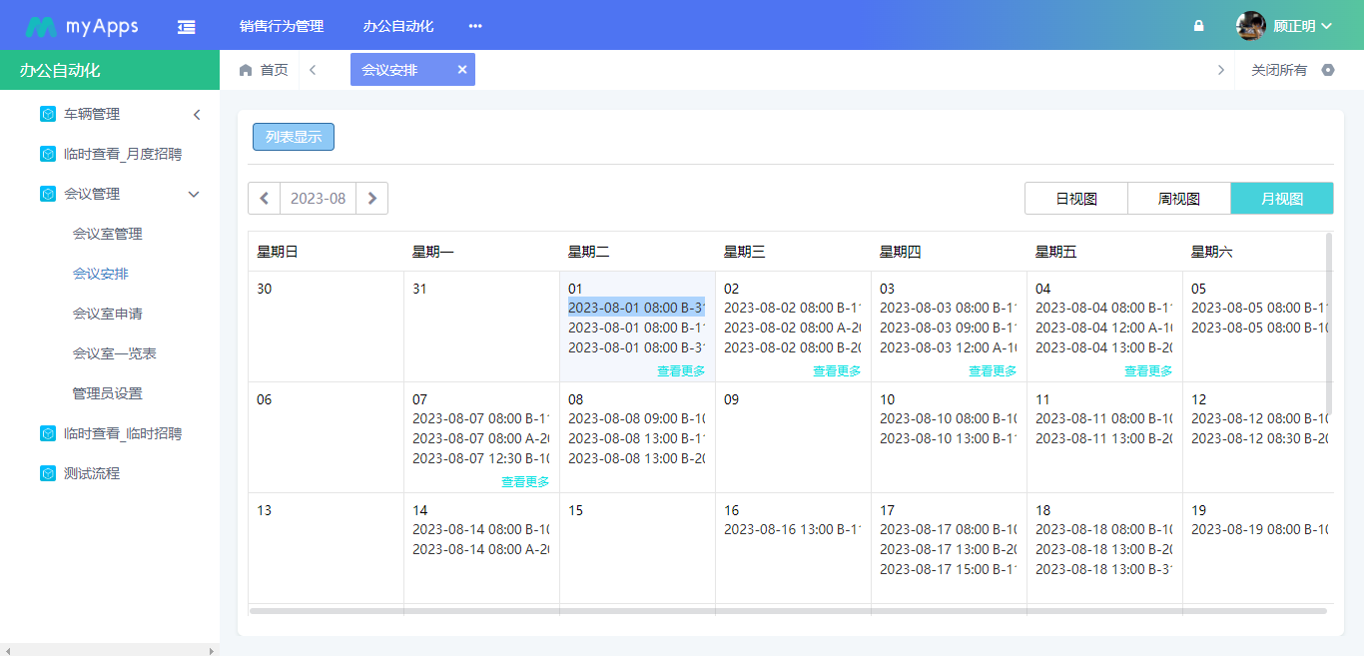Collapse the 会议管理 sidebar section
Image resolution: width=1364 pixels, height=656 pixels.
pyautogui.click(x=195, y=194)
